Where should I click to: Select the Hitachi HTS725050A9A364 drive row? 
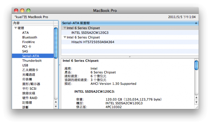[x=130, y=42]
